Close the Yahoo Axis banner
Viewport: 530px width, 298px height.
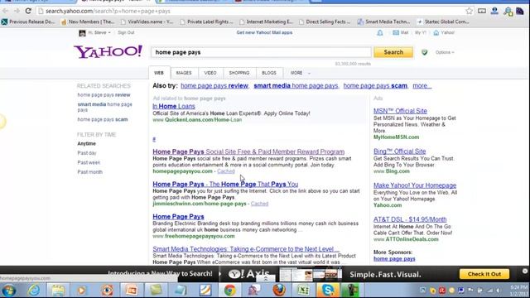[x=524, y=271]
